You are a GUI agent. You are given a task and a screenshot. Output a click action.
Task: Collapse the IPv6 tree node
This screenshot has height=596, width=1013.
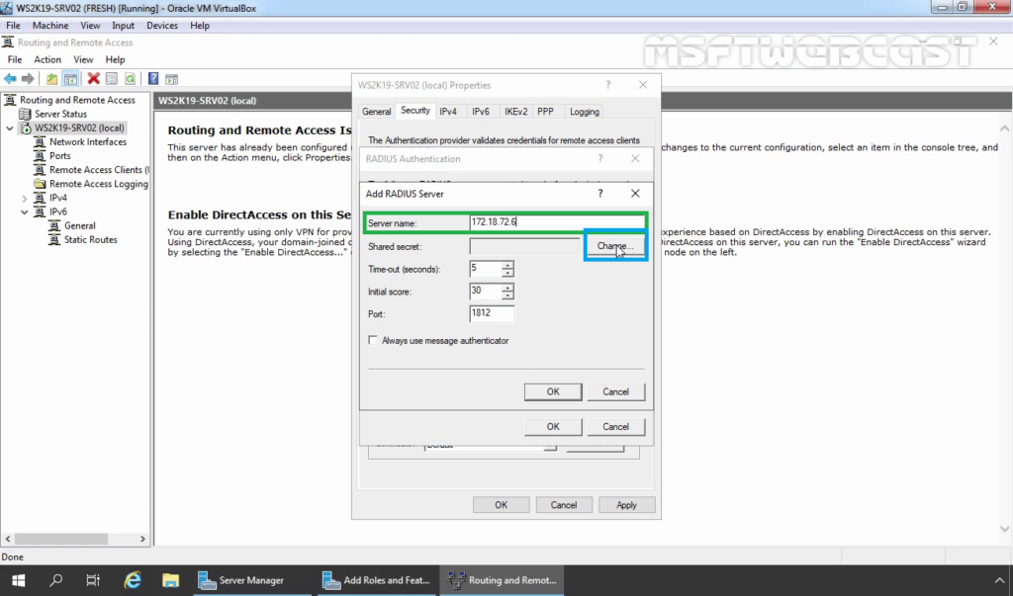[25, 212]
